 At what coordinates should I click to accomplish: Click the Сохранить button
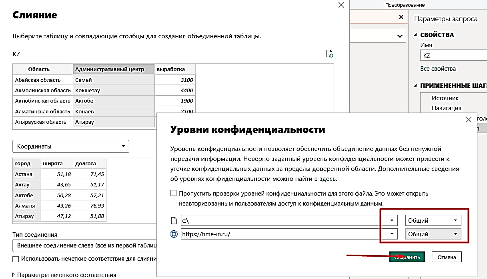coord(407,257)
